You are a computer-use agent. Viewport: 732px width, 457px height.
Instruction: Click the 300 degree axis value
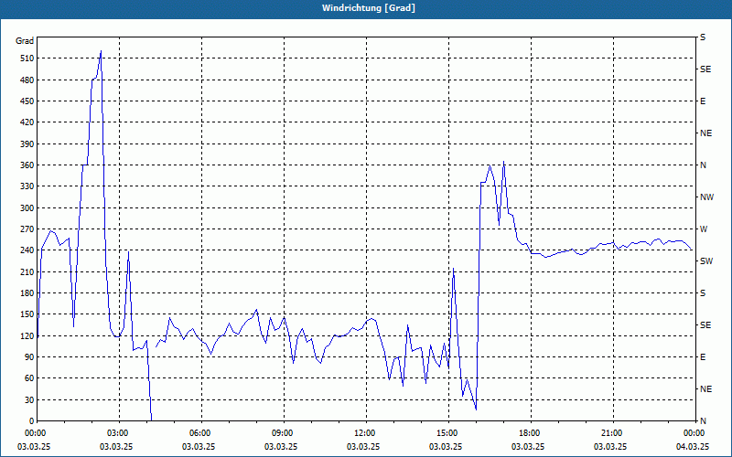[x=27, y=208]
